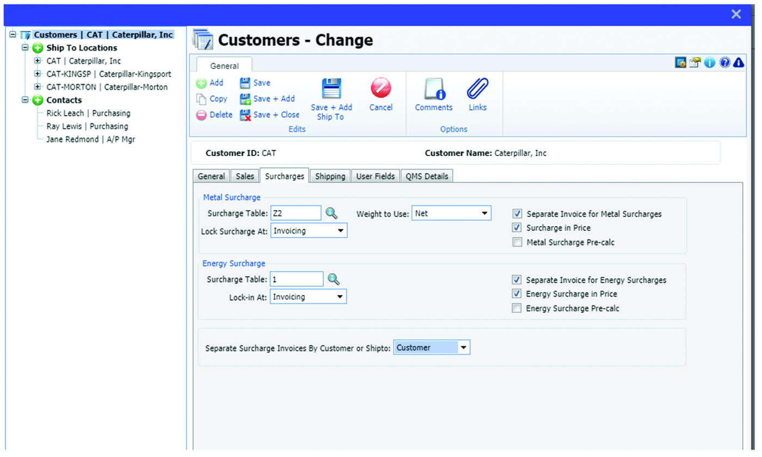Toggle Separate Invoice for Energy Surcharges
Screen dimensions: 762x457
pos(517,280)
